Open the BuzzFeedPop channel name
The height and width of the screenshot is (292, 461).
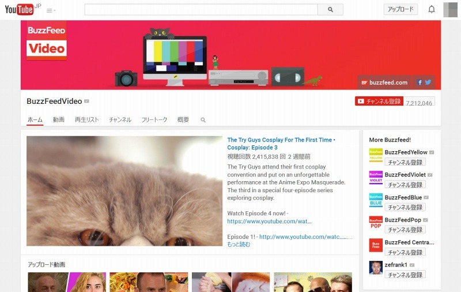[403, 220]
